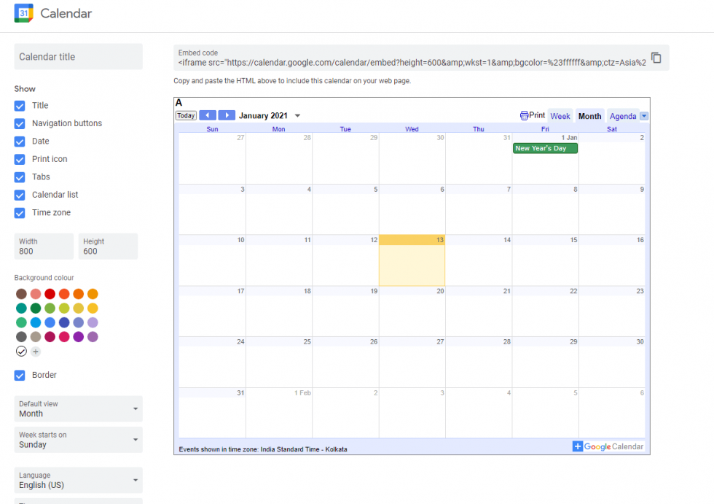This screenshot has height=504, width=714.
Task: Select the bright red colour swatch
Action: click(50, 294)
